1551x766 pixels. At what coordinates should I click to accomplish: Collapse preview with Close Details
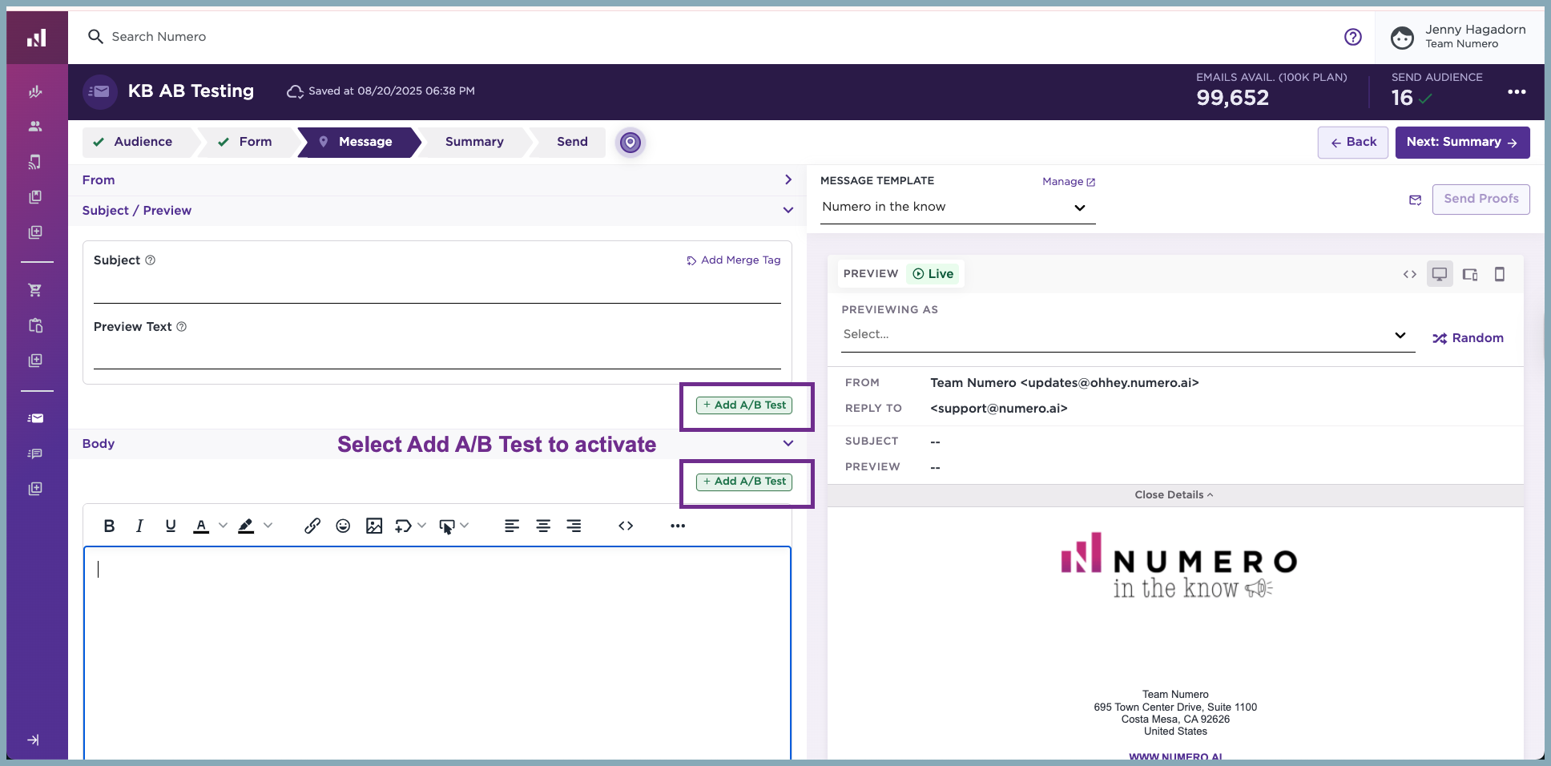pos(1174,495)
